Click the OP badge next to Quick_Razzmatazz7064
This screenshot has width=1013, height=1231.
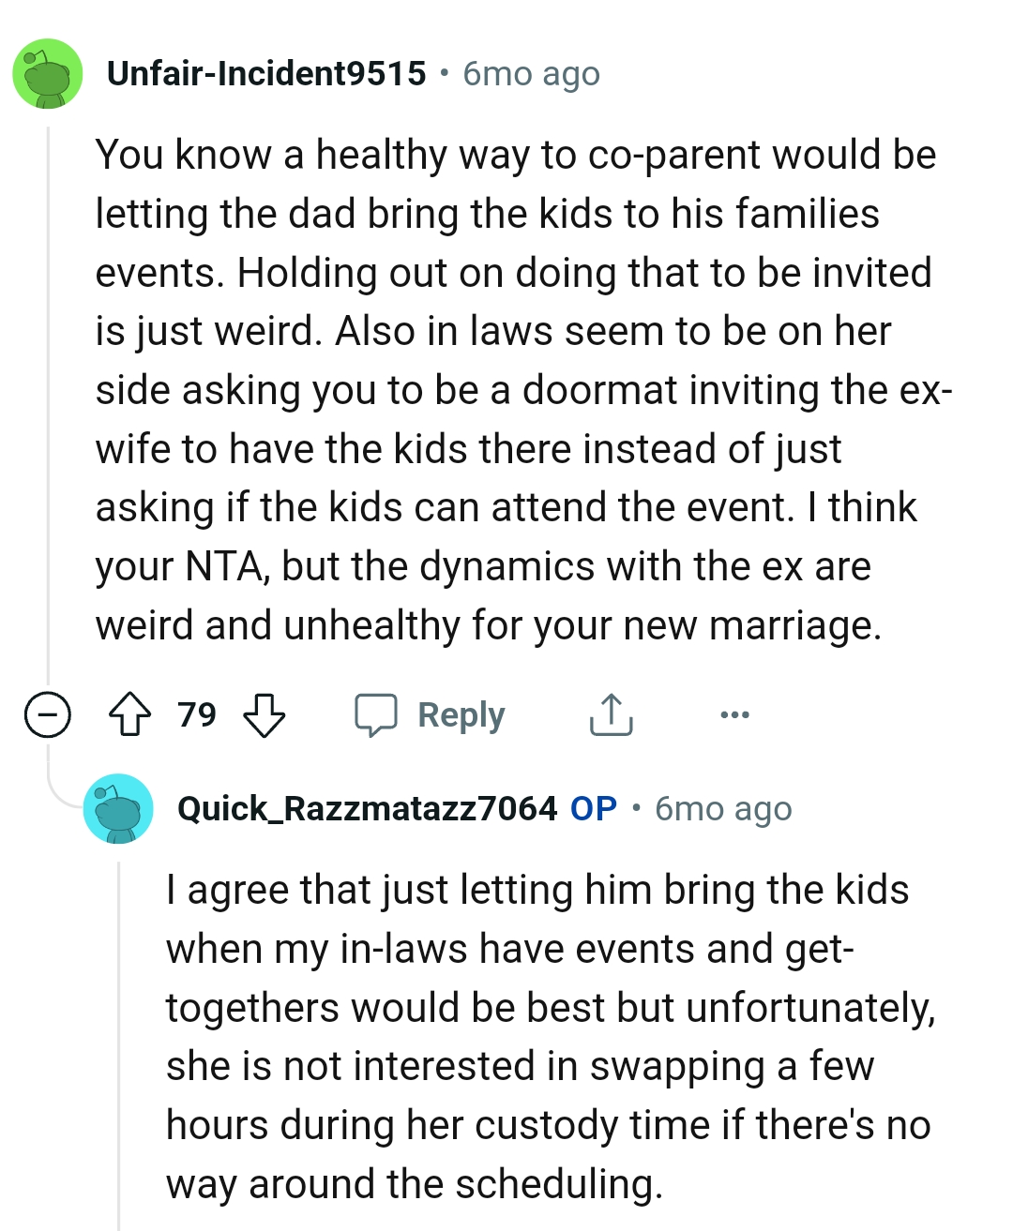pos(591,807)
